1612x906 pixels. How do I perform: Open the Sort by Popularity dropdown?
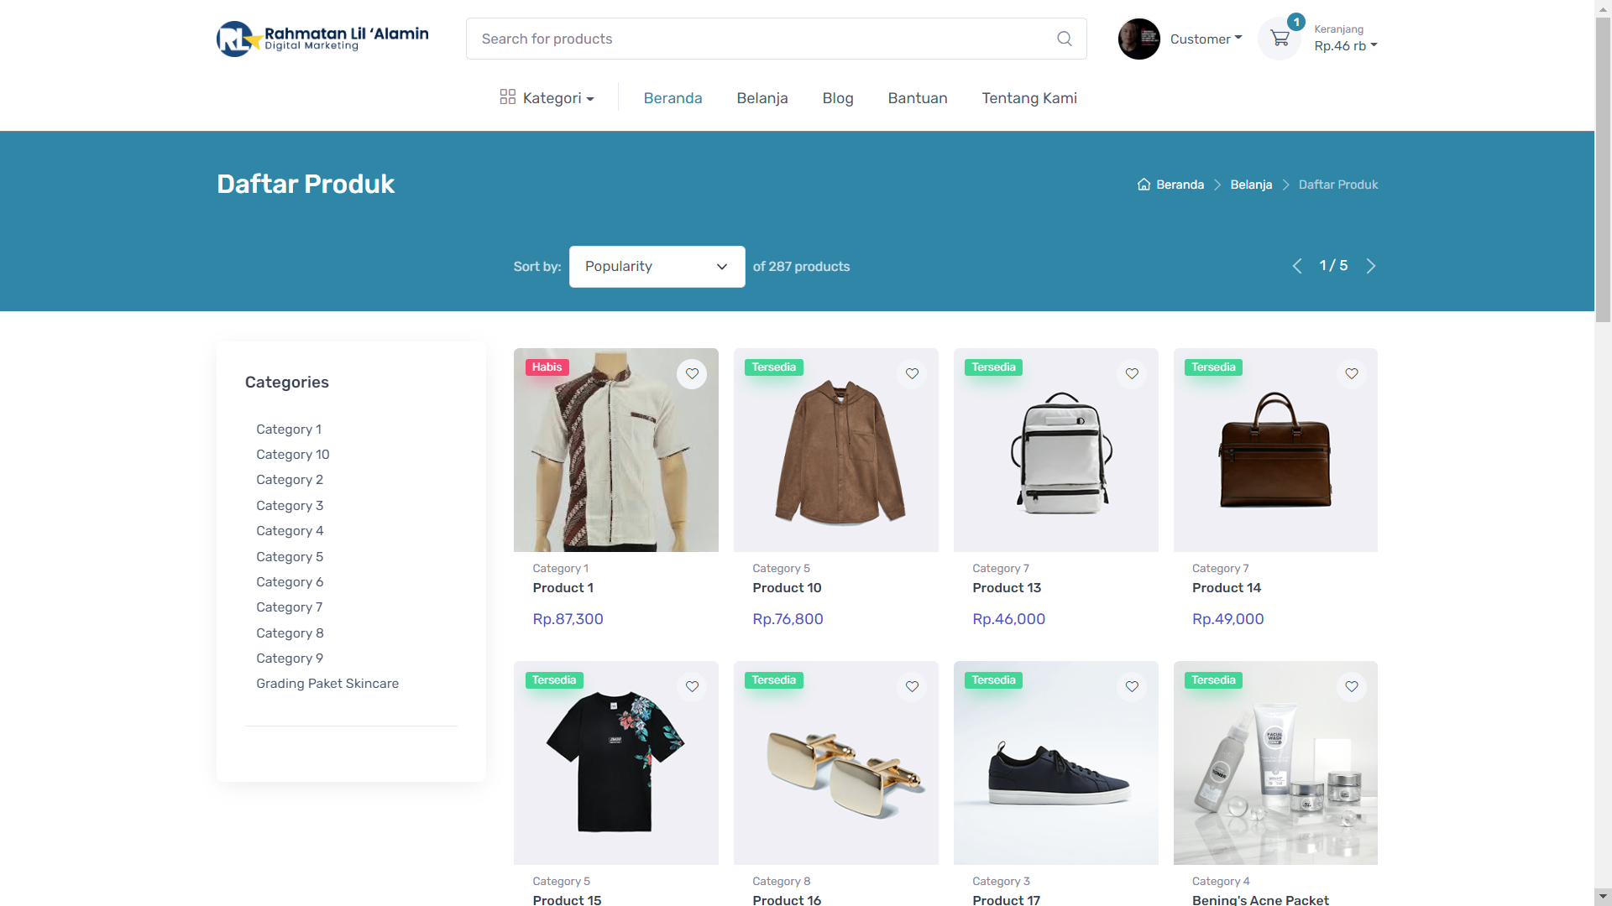(657, 267)
